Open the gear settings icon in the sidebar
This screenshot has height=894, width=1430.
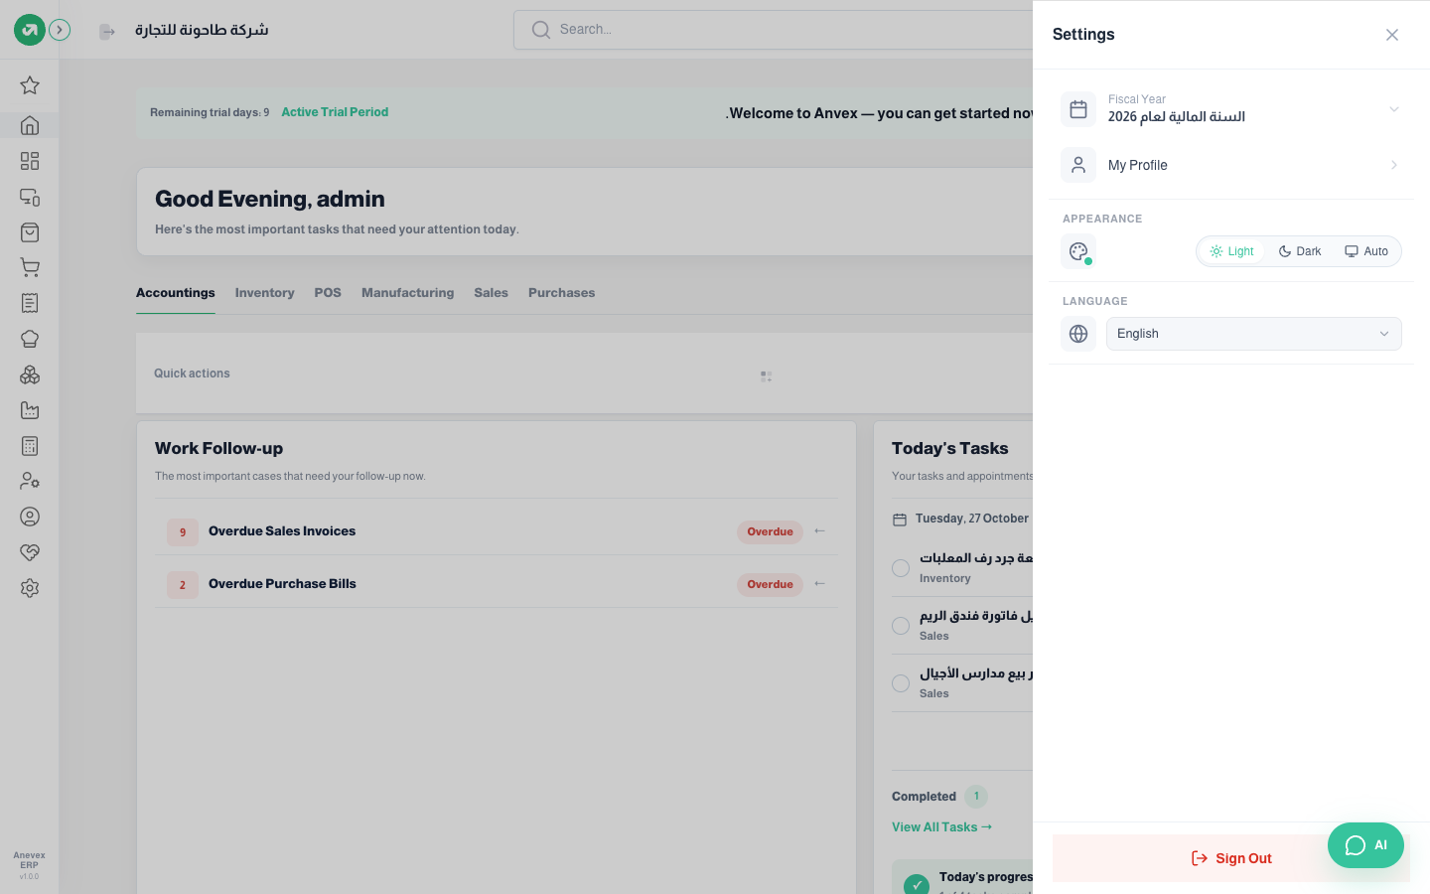(x=30, y=588)
